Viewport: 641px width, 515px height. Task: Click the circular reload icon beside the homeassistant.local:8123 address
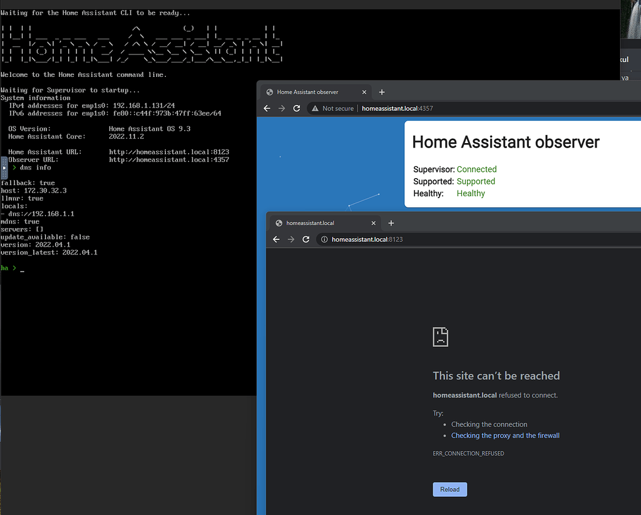click(306, 239)
